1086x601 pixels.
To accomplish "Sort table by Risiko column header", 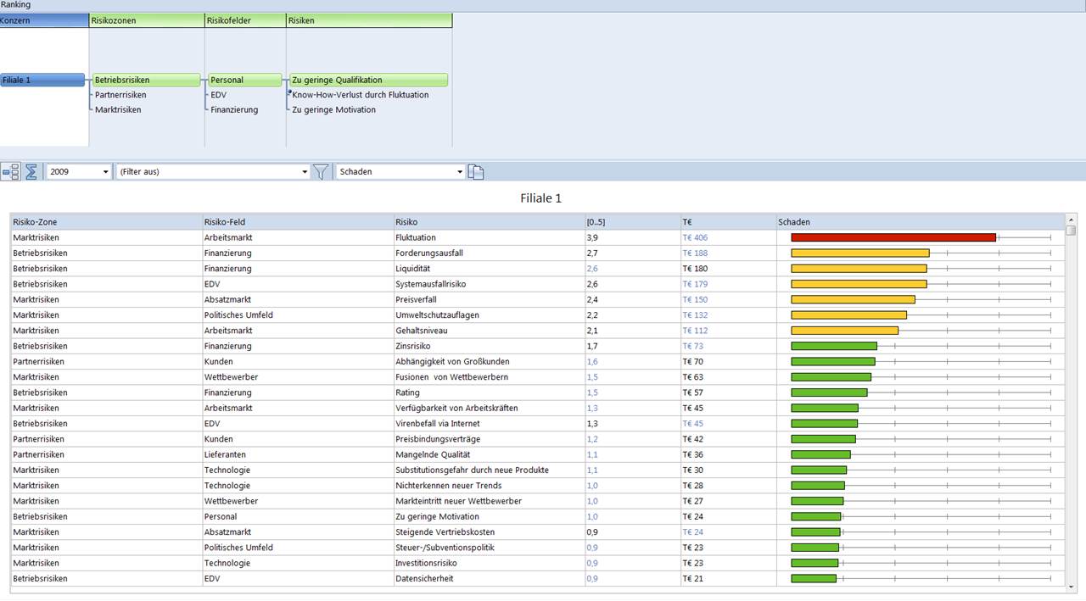I will click(x=489, y=222).
